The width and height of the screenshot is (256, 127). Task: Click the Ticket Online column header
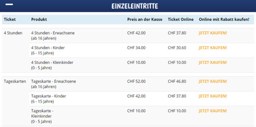(x=181, y=19)
